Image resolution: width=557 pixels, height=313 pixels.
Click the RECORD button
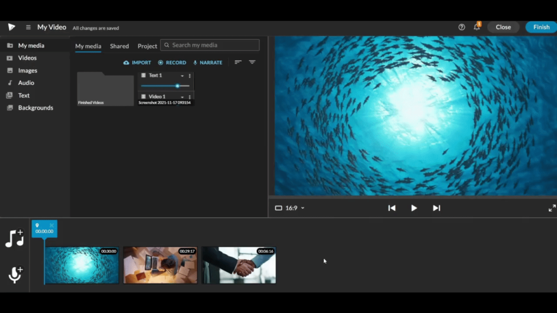coord(172,62)
